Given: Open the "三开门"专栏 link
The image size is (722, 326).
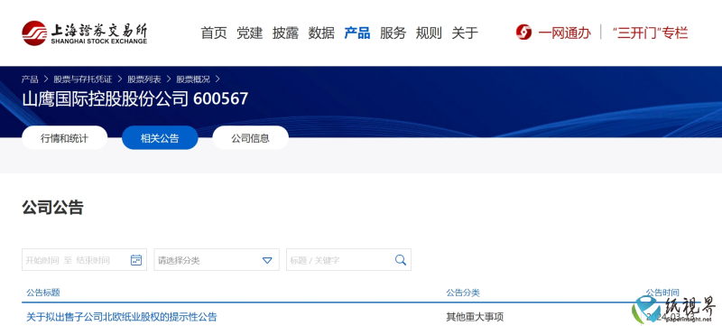Looking at the screenshot, I should coord(650,33).
